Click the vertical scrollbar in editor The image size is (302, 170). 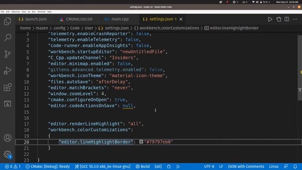[300, 68]
